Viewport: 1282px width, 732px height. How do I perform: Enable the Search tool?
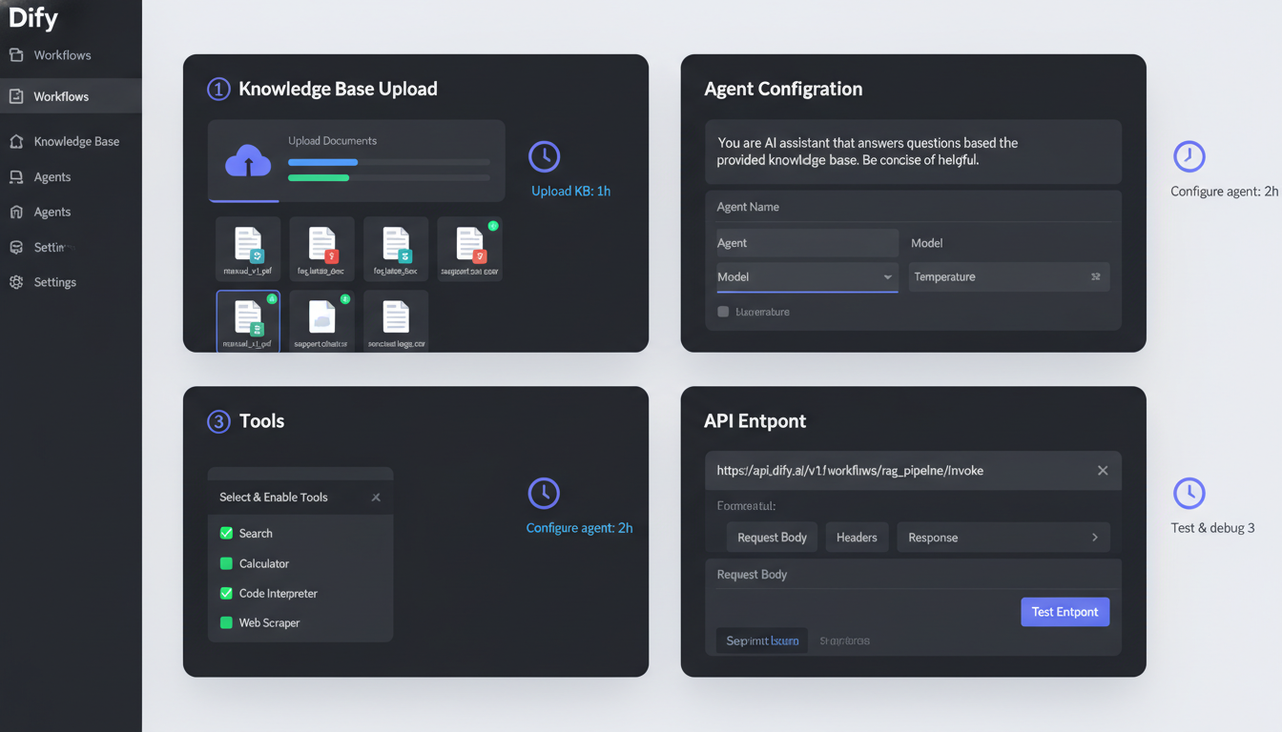(x=225, y=533)
